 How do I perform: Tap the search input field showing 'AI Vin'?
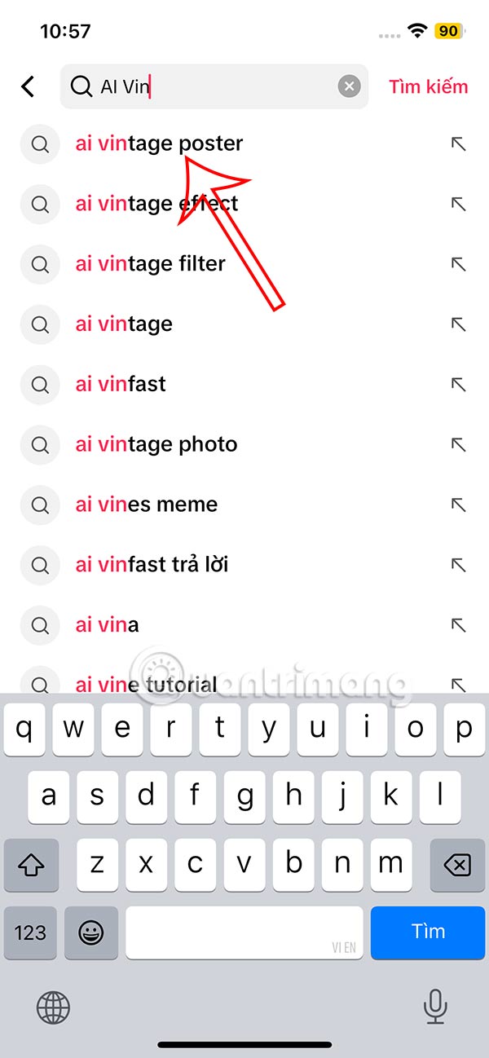pos(204,86)
